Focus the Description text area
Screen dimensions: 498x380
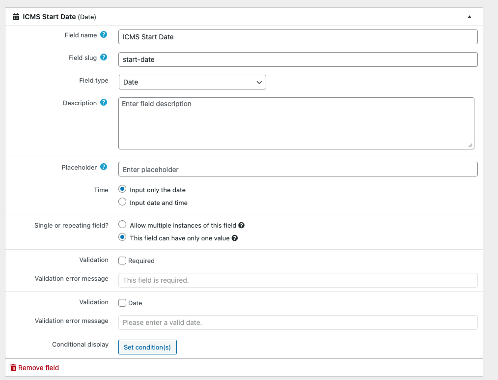(x=296, y=123)
